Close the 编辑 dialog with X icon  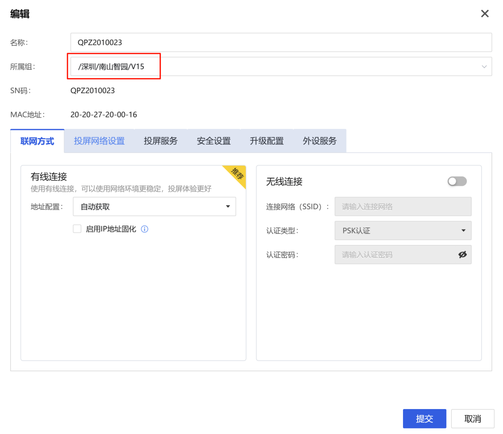pos(484,14)
